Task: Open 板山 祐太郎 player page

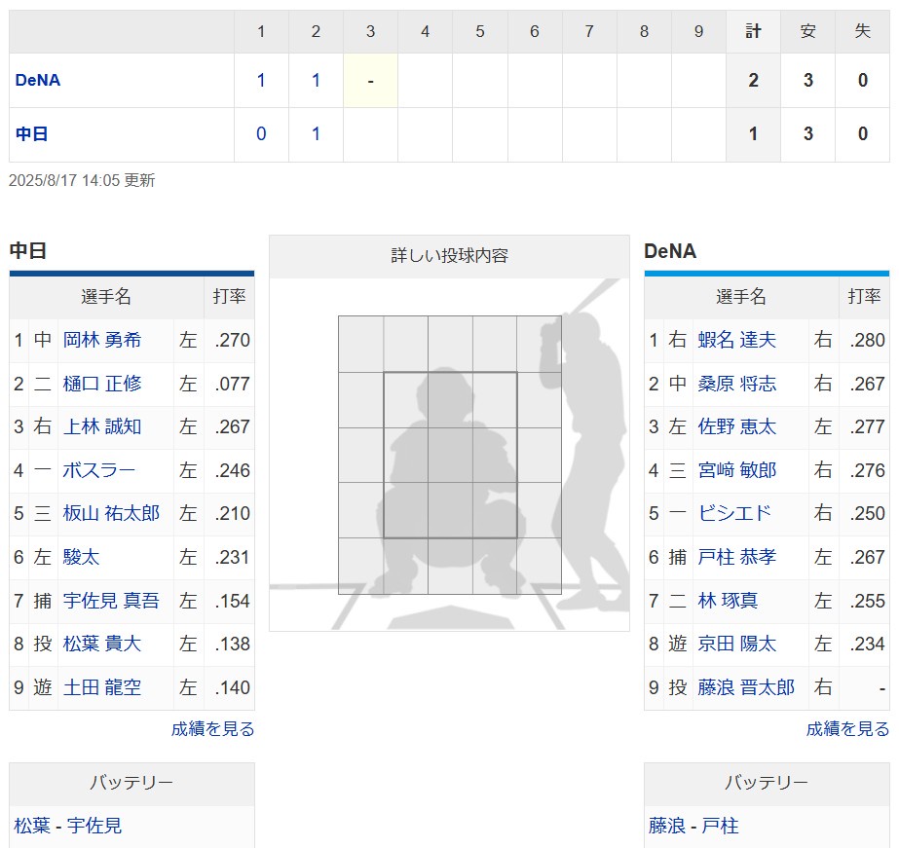Action: (111, 513)
